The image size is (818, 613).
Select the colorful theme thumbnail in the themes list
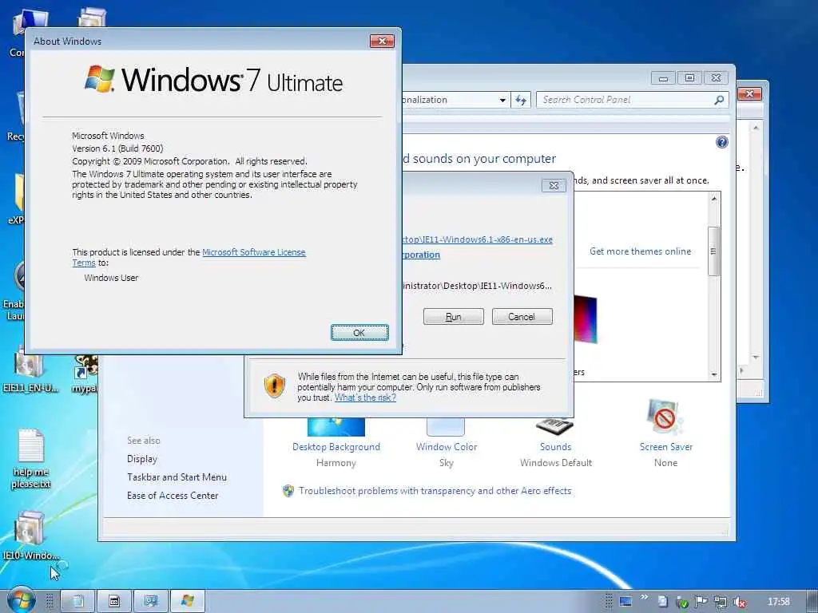pyautogui.click(x=586, y=319)
